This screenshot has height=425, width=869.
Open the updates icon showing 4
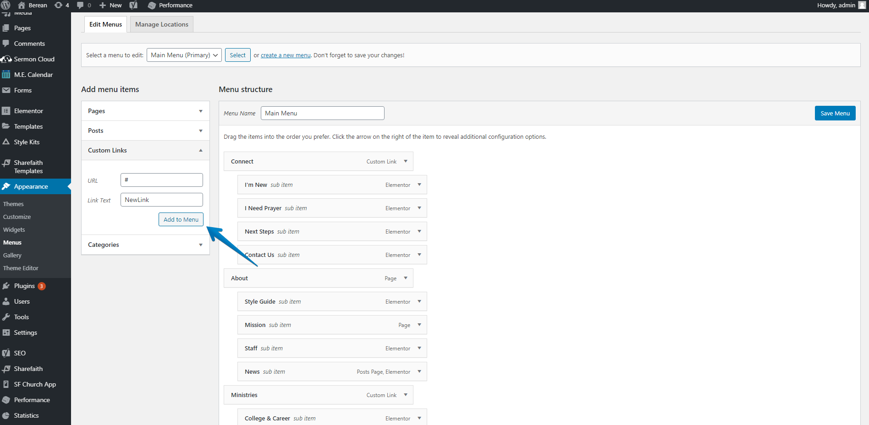click(x=61, y=5)
